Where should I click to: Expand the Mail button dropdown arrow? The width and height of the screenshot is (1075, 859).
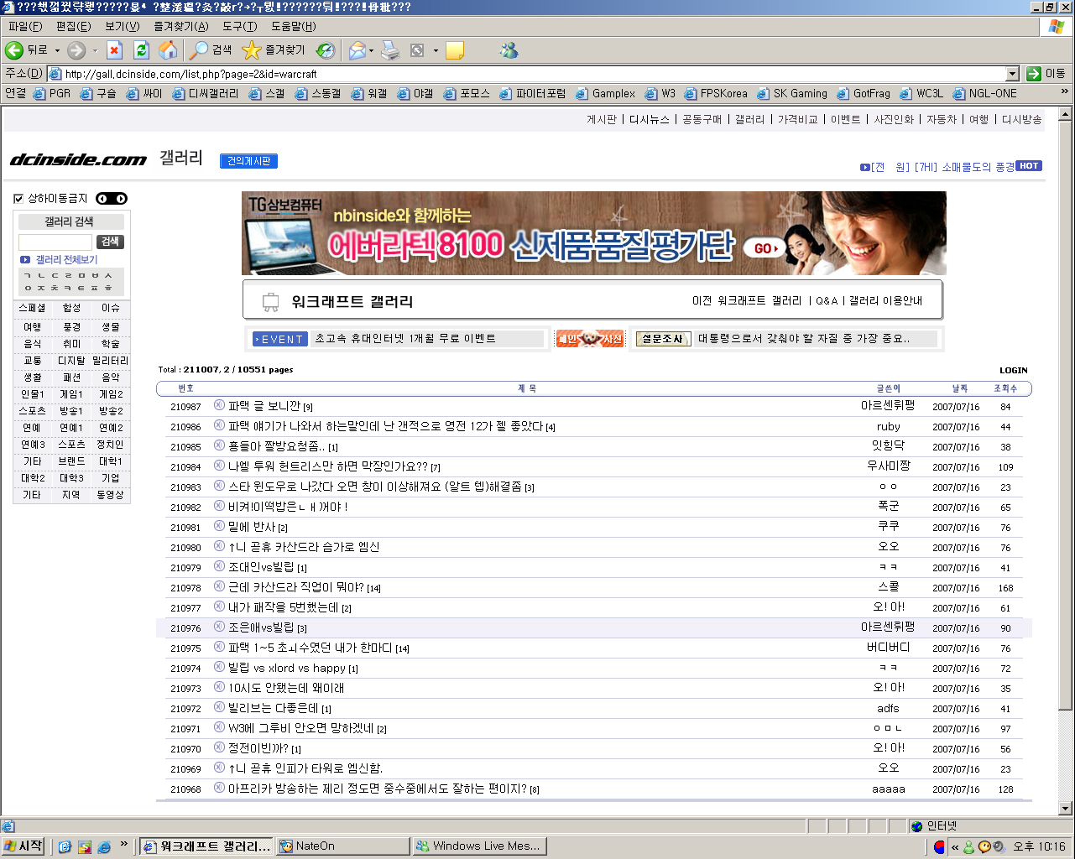(x=372, y=50)
